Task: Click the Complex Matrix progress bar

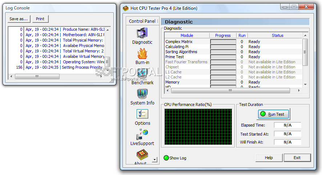Action: click(223, 42)
